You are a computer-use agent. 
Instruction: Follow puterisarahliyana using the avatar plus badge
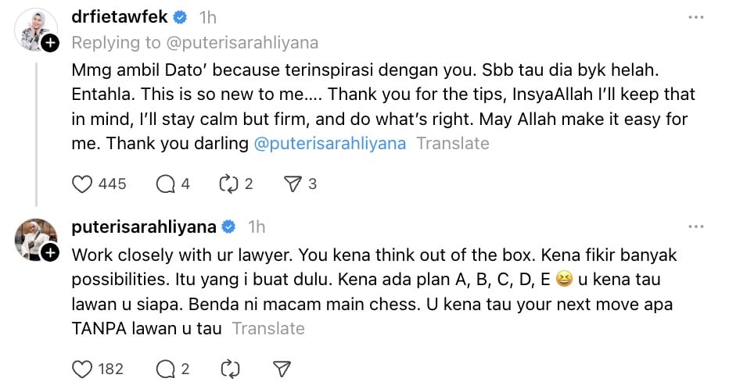coord(50,252)
